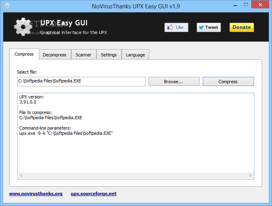Open the www.novirusthanks.org link
The width and height of the screenshot is (272, 206).
[36, 194]
